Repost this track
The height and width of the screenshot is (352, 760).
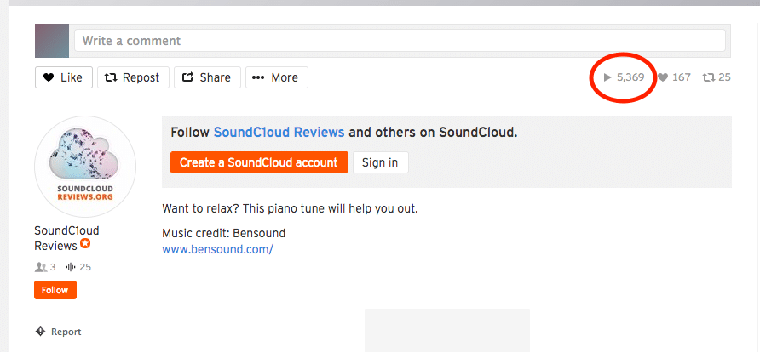pyautogui.click(x=133, y=77)
